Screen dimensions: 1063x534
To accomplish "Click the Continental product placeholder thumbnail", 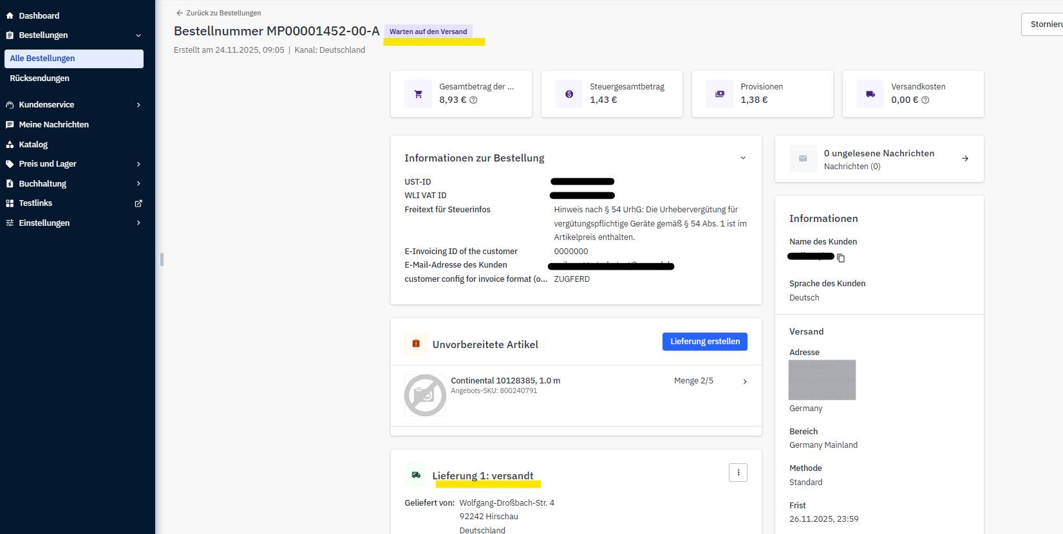I will click(425, 395).
